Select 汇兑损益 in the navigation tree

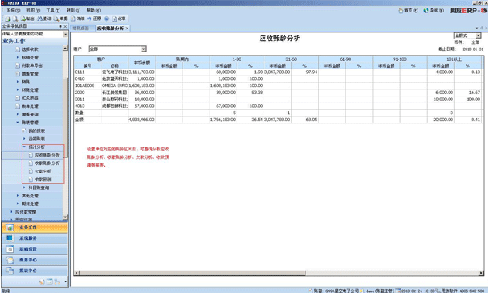pyautogui.click(x=30, y=98)
